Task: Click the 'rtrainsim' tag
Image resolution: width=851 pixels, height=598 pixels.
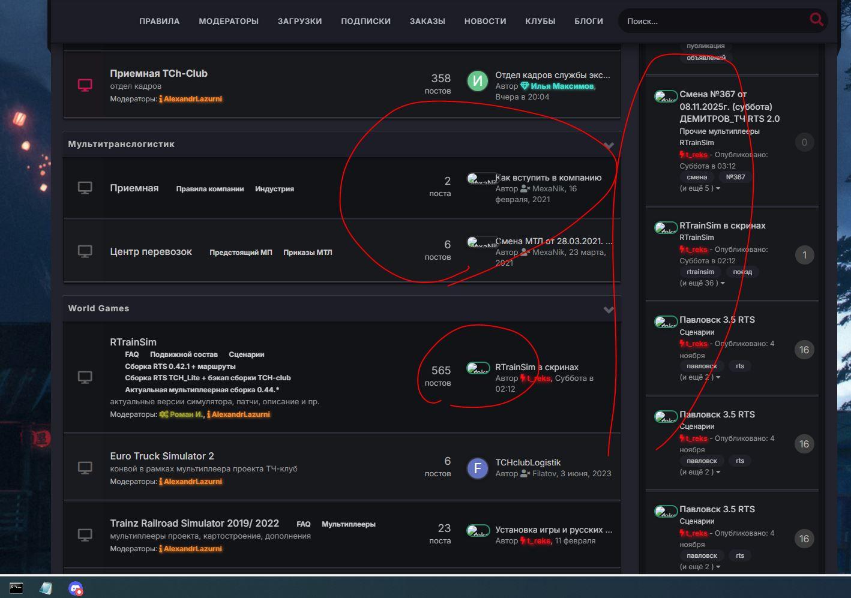Action: (700, 272)
